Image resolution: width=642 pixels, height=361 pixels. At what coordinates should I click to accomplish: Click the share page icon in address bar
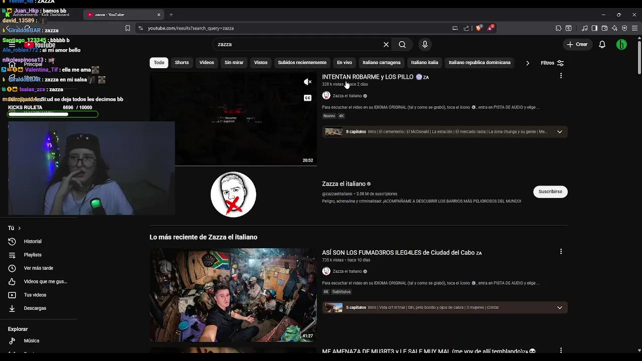(466, 28)
